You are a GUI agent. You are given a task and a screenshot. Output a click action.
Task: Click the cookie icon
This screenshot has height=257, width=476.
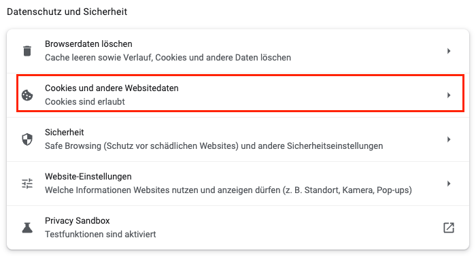[27, 95]
